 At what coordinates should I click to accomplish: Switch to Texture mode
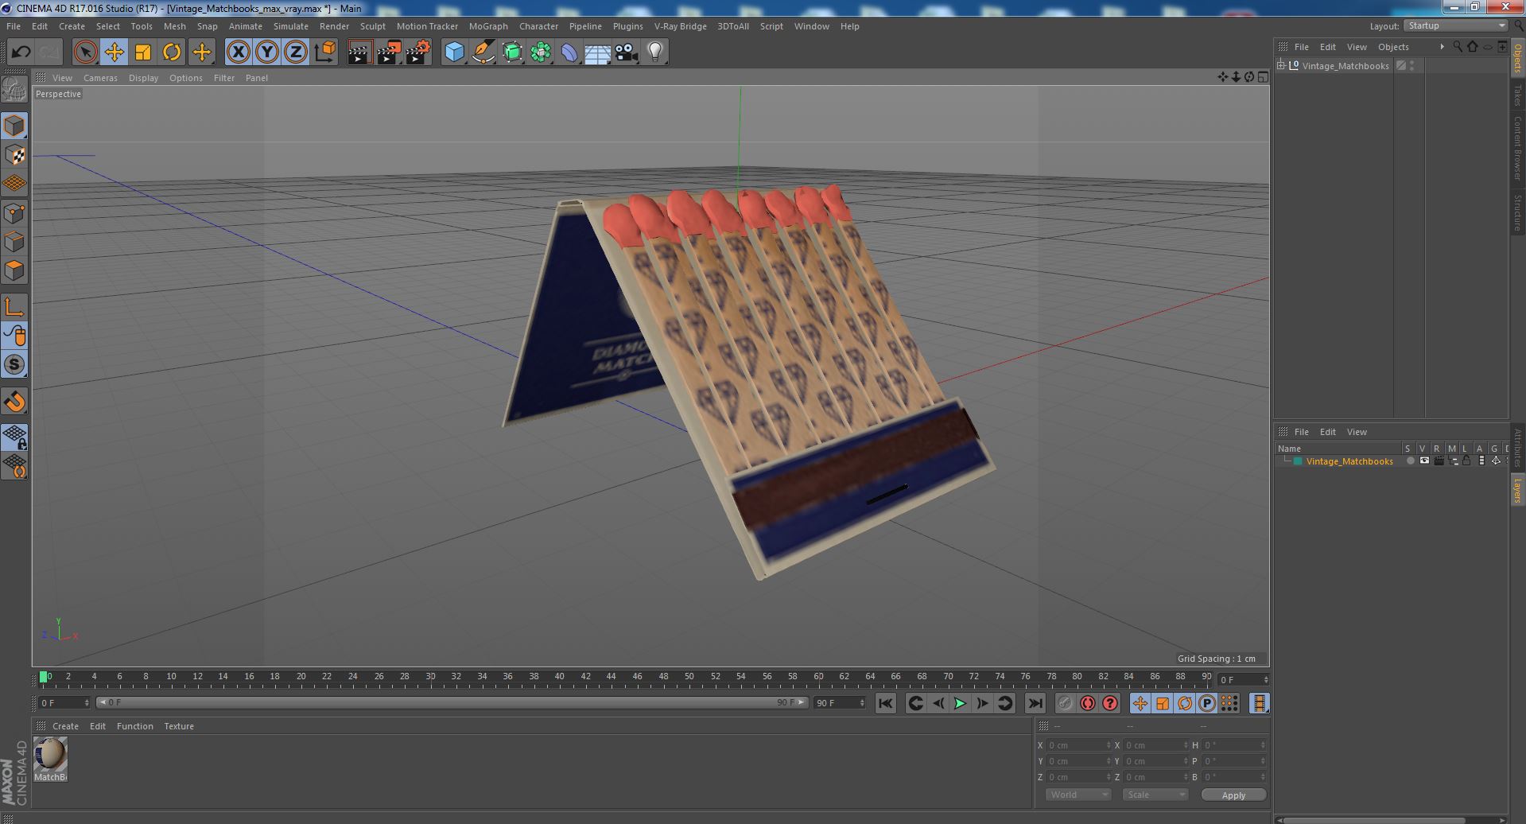[14, 155]
